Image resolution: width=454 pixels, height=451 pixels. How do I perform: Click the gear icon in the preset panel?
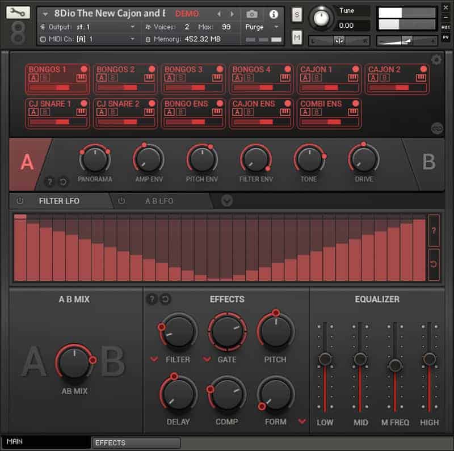[436, 60]
